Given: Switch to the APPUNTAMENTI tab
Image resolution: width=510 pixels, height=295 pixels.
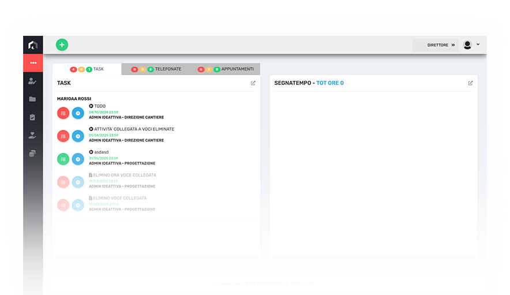Looking at the screenshot, I should tap(226, 69).
